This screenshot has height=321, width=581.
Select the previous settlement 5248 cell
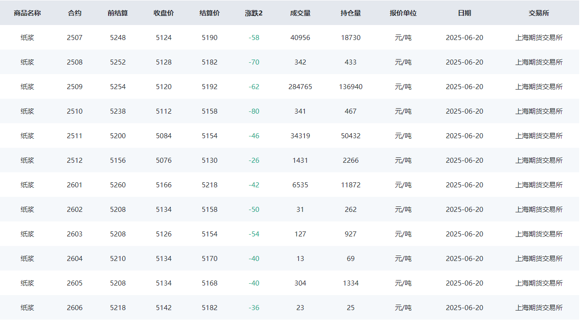[x=118, y=38]
